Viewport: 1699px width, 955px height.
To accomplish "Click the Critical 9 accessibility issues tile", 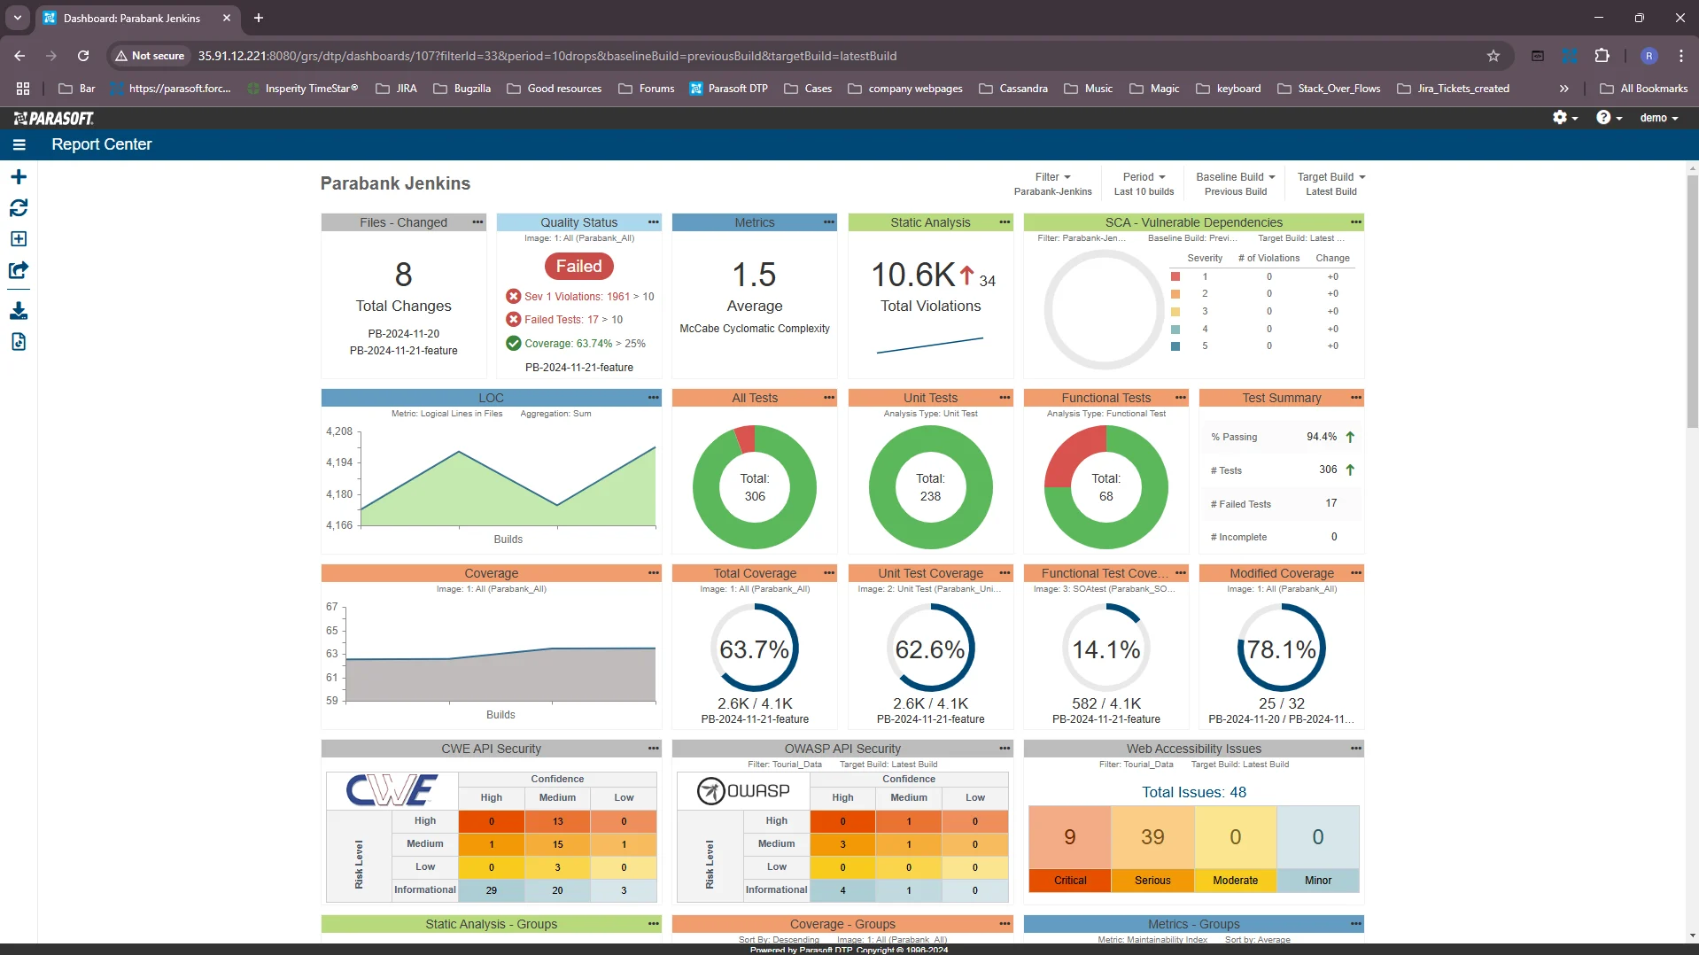I will (1070, 849).
